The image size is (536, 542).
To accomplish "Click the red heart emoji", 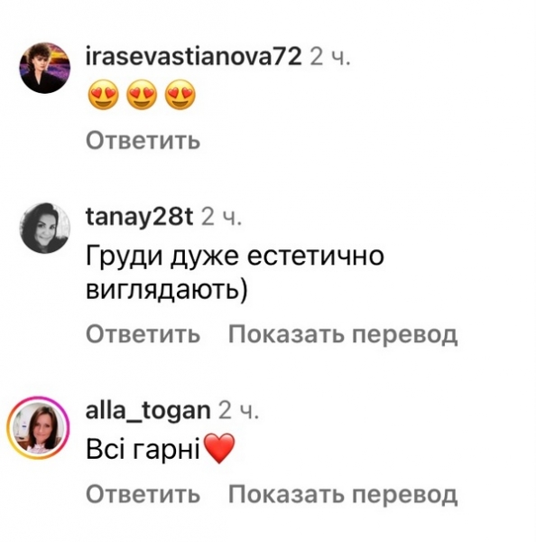I will (x=219, y=449).
